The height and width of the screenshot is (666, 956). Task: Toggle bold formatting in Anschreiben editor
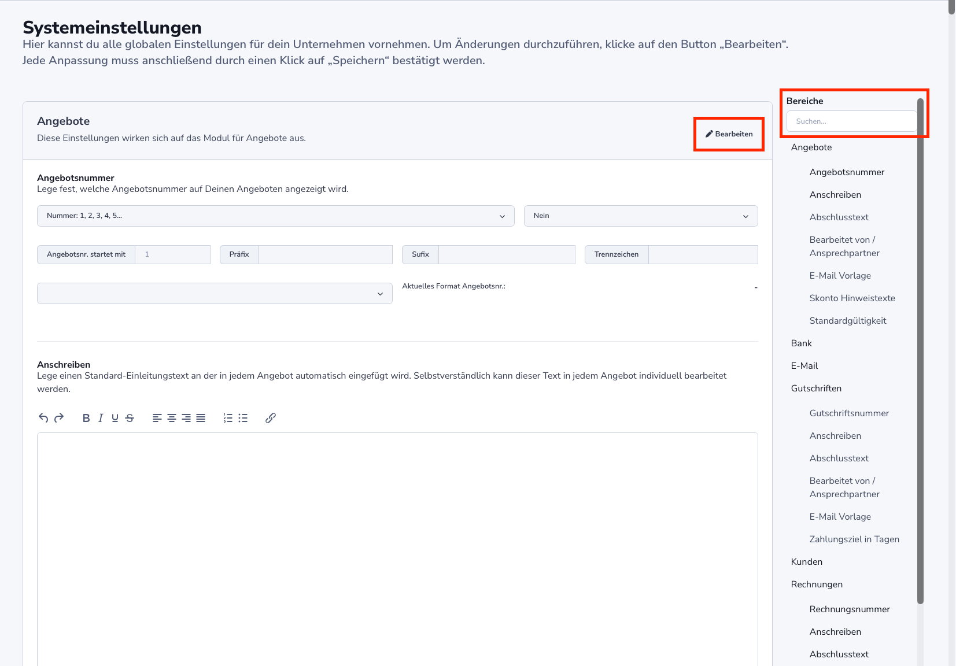(x=86, y=418)
